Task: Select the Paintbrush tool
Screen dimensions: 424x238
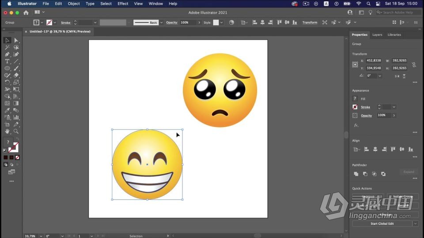Action: 16,69
